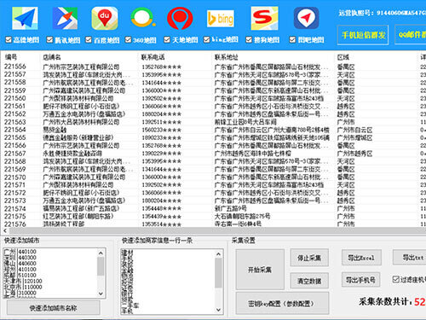Click the Bing map logo icon
The width and height of the screenshot is (426, 320).
[x=221, y=19]
